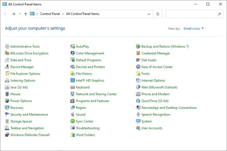The height and width of the screenshot is (151, 227).
Task: Expand the View by Small icons dropdown
Action: click(x=194, y=29)
